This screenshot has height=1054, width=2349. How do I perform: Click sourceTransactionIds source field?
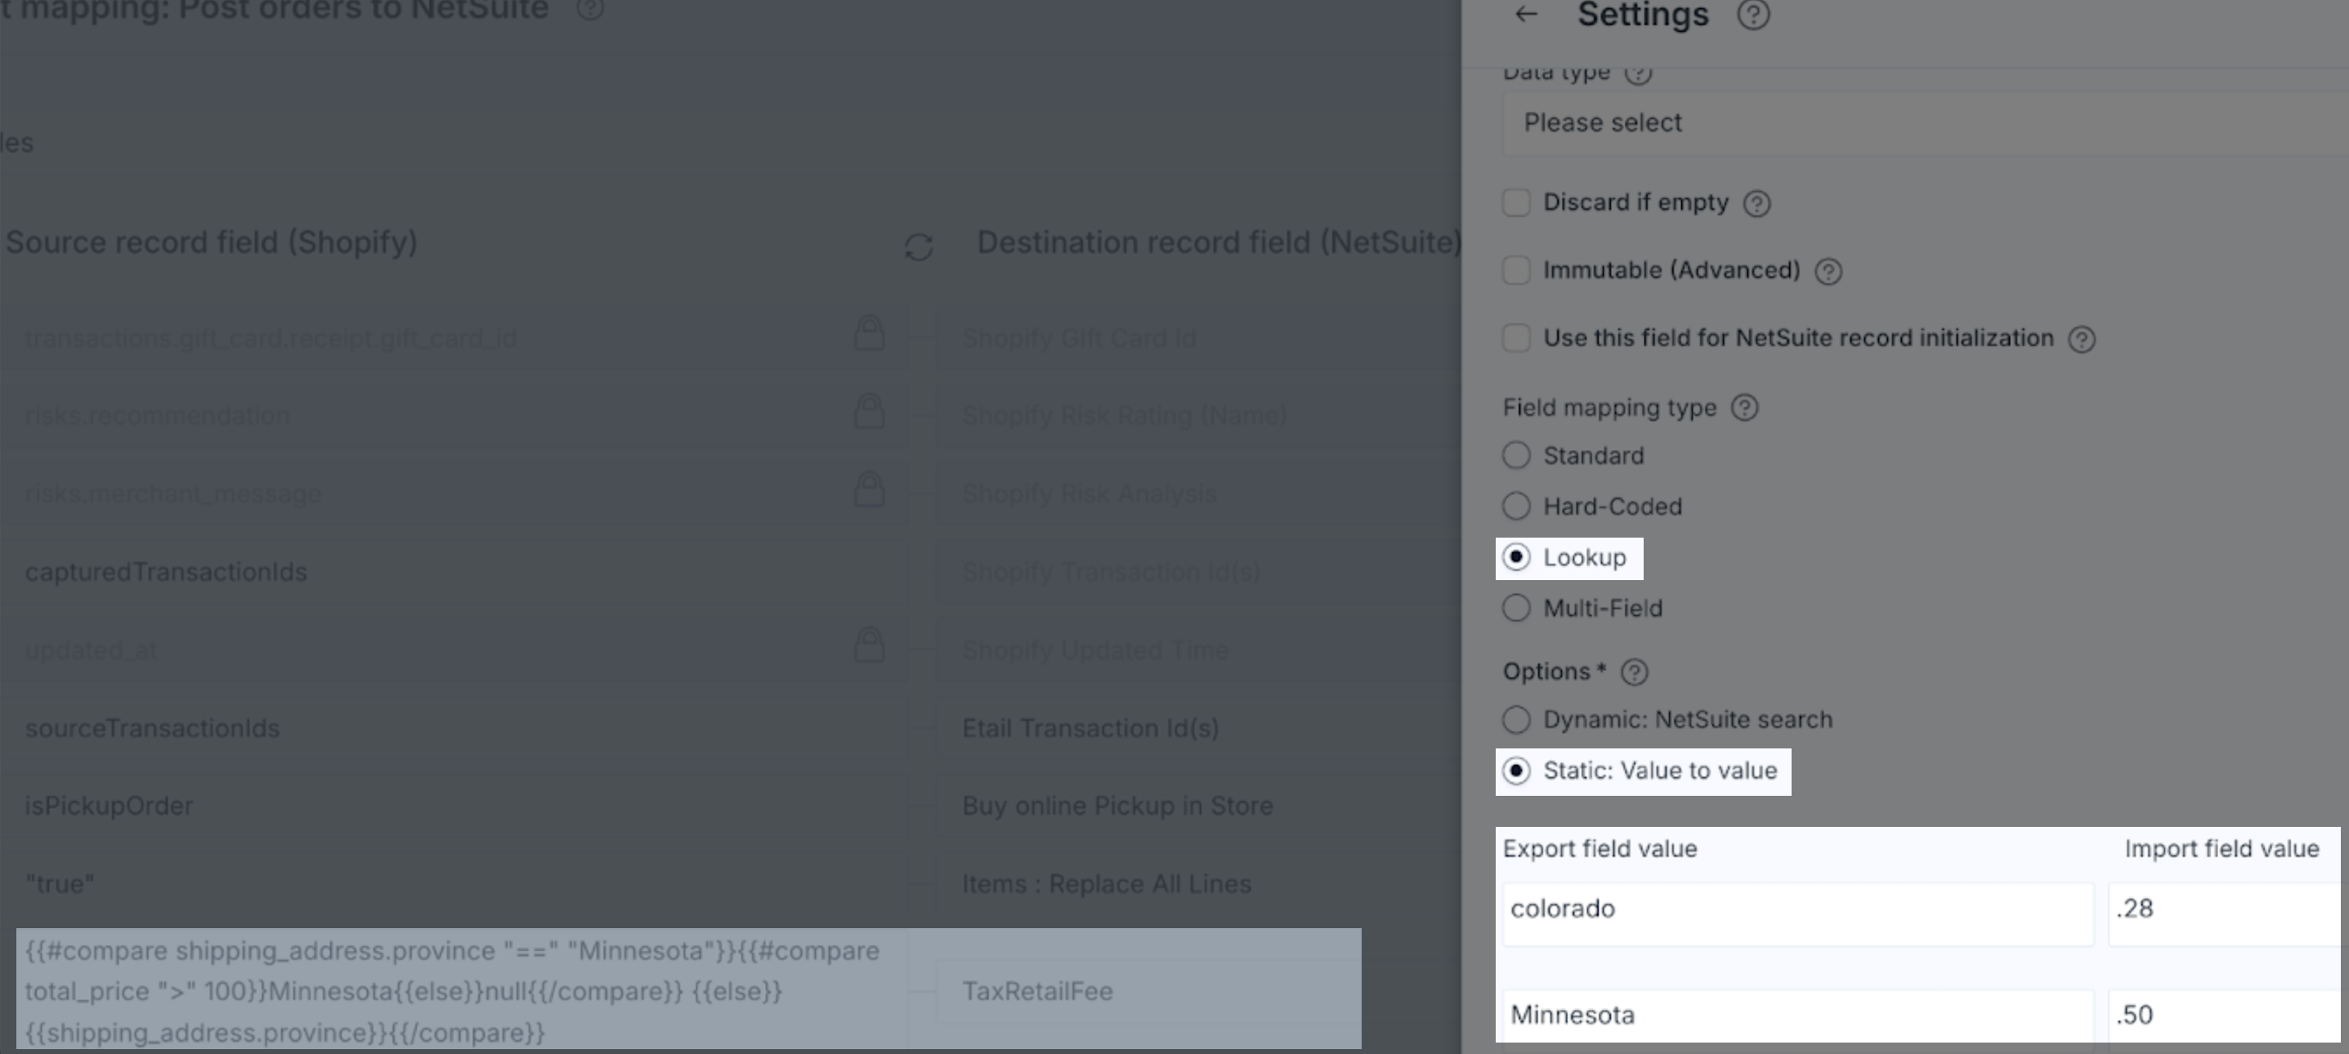[x=453, y=729]
